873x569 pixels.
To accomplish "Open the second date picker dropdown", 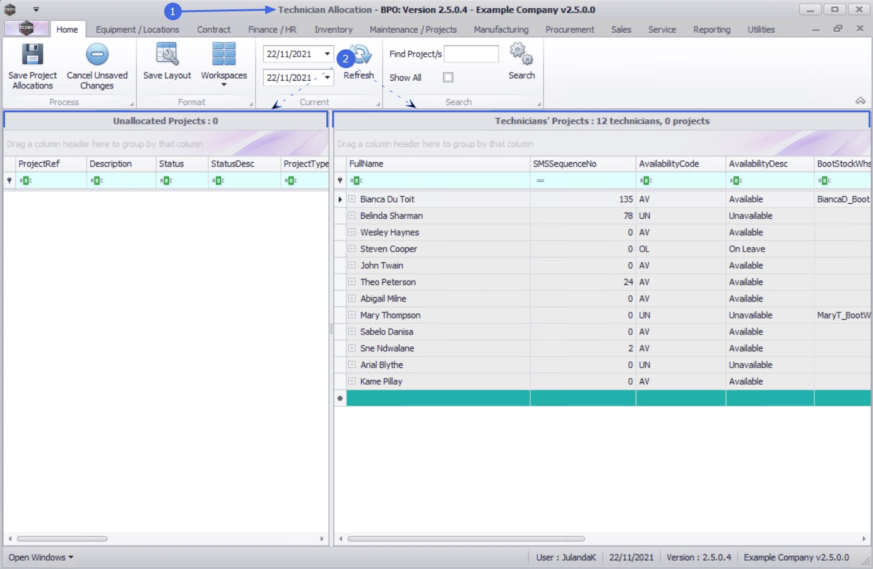I will [327, 77].
